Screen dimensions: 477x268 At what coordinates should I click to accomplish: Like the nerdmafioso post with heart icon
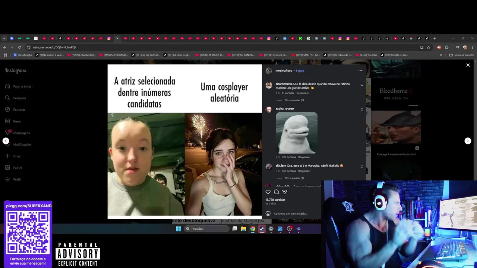tap(268, 192)
